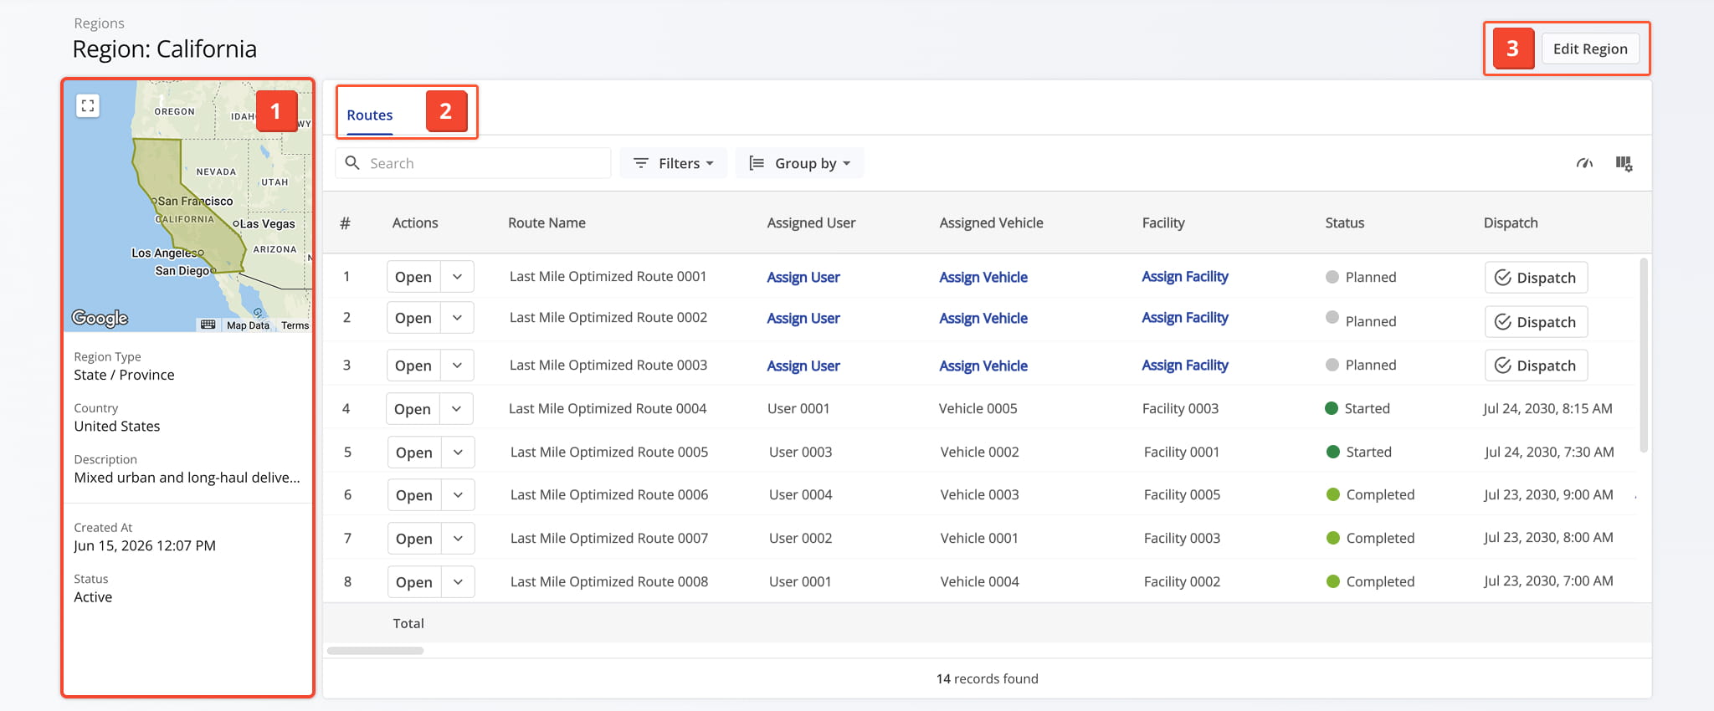Expand actions arrow for Route 0006

(x=458, y=495)
